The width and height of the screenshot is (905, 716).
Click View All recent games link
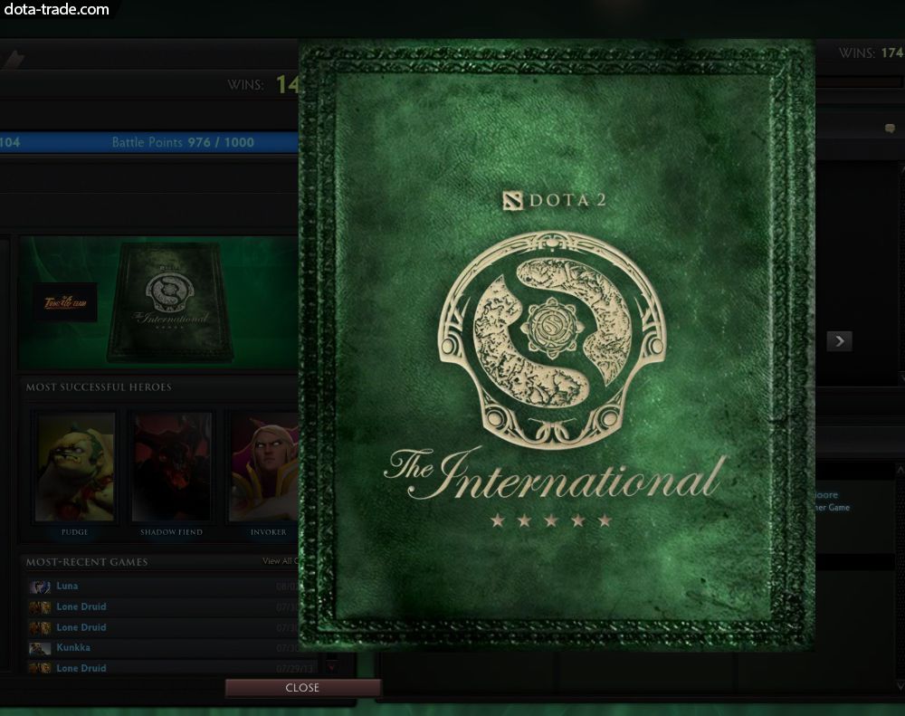pyautogui.click(x=281, y=560)
